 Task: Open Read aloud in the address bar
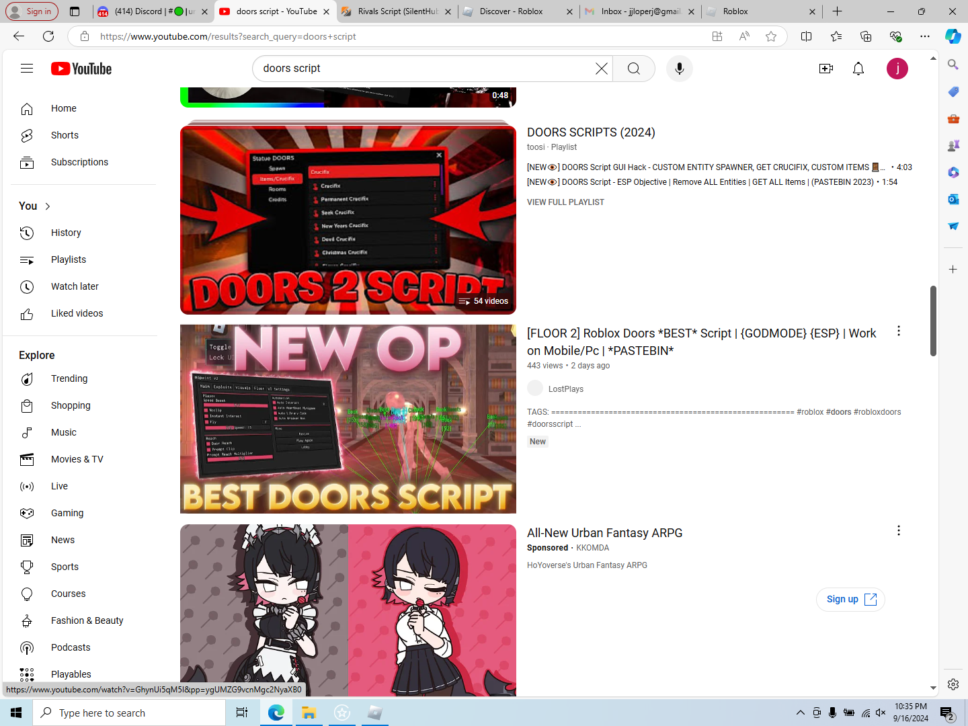click(744, 36)
